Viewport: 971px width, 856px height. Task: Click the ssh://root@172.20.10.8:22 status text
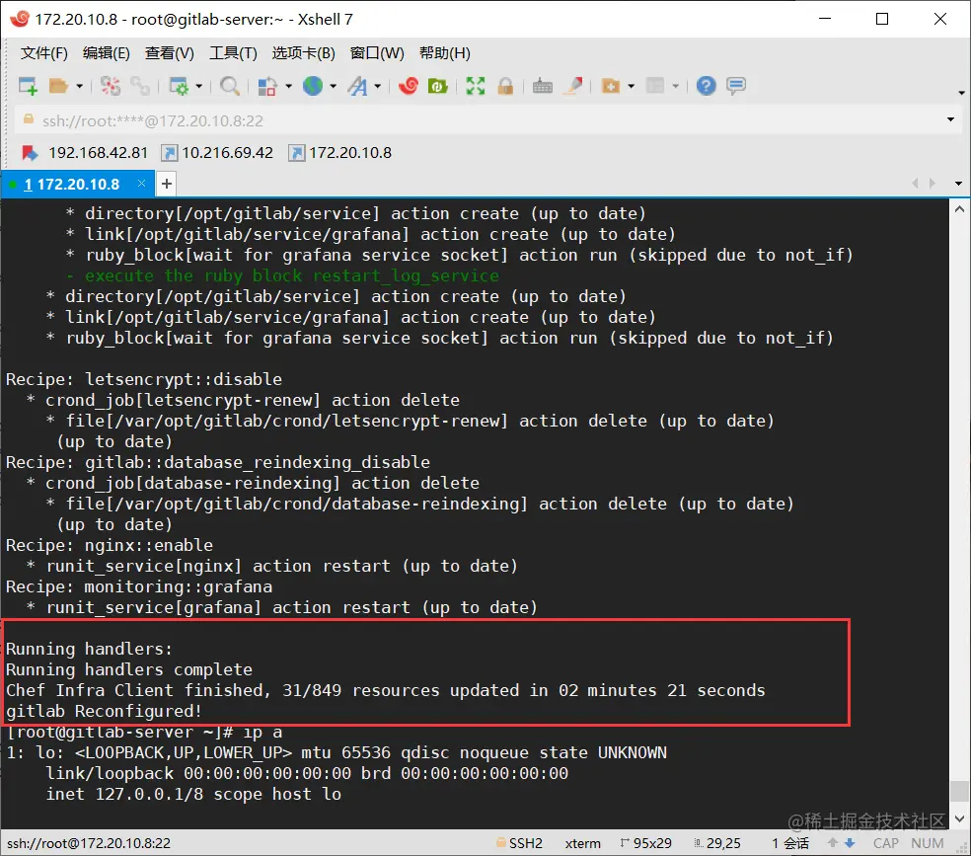(89, 843)
